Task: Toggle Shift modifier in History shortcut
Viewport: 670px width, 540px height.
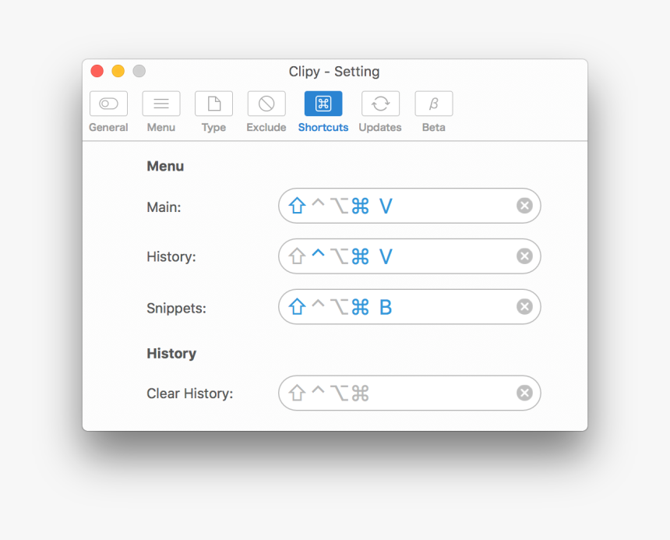Action: pos(297,256)
